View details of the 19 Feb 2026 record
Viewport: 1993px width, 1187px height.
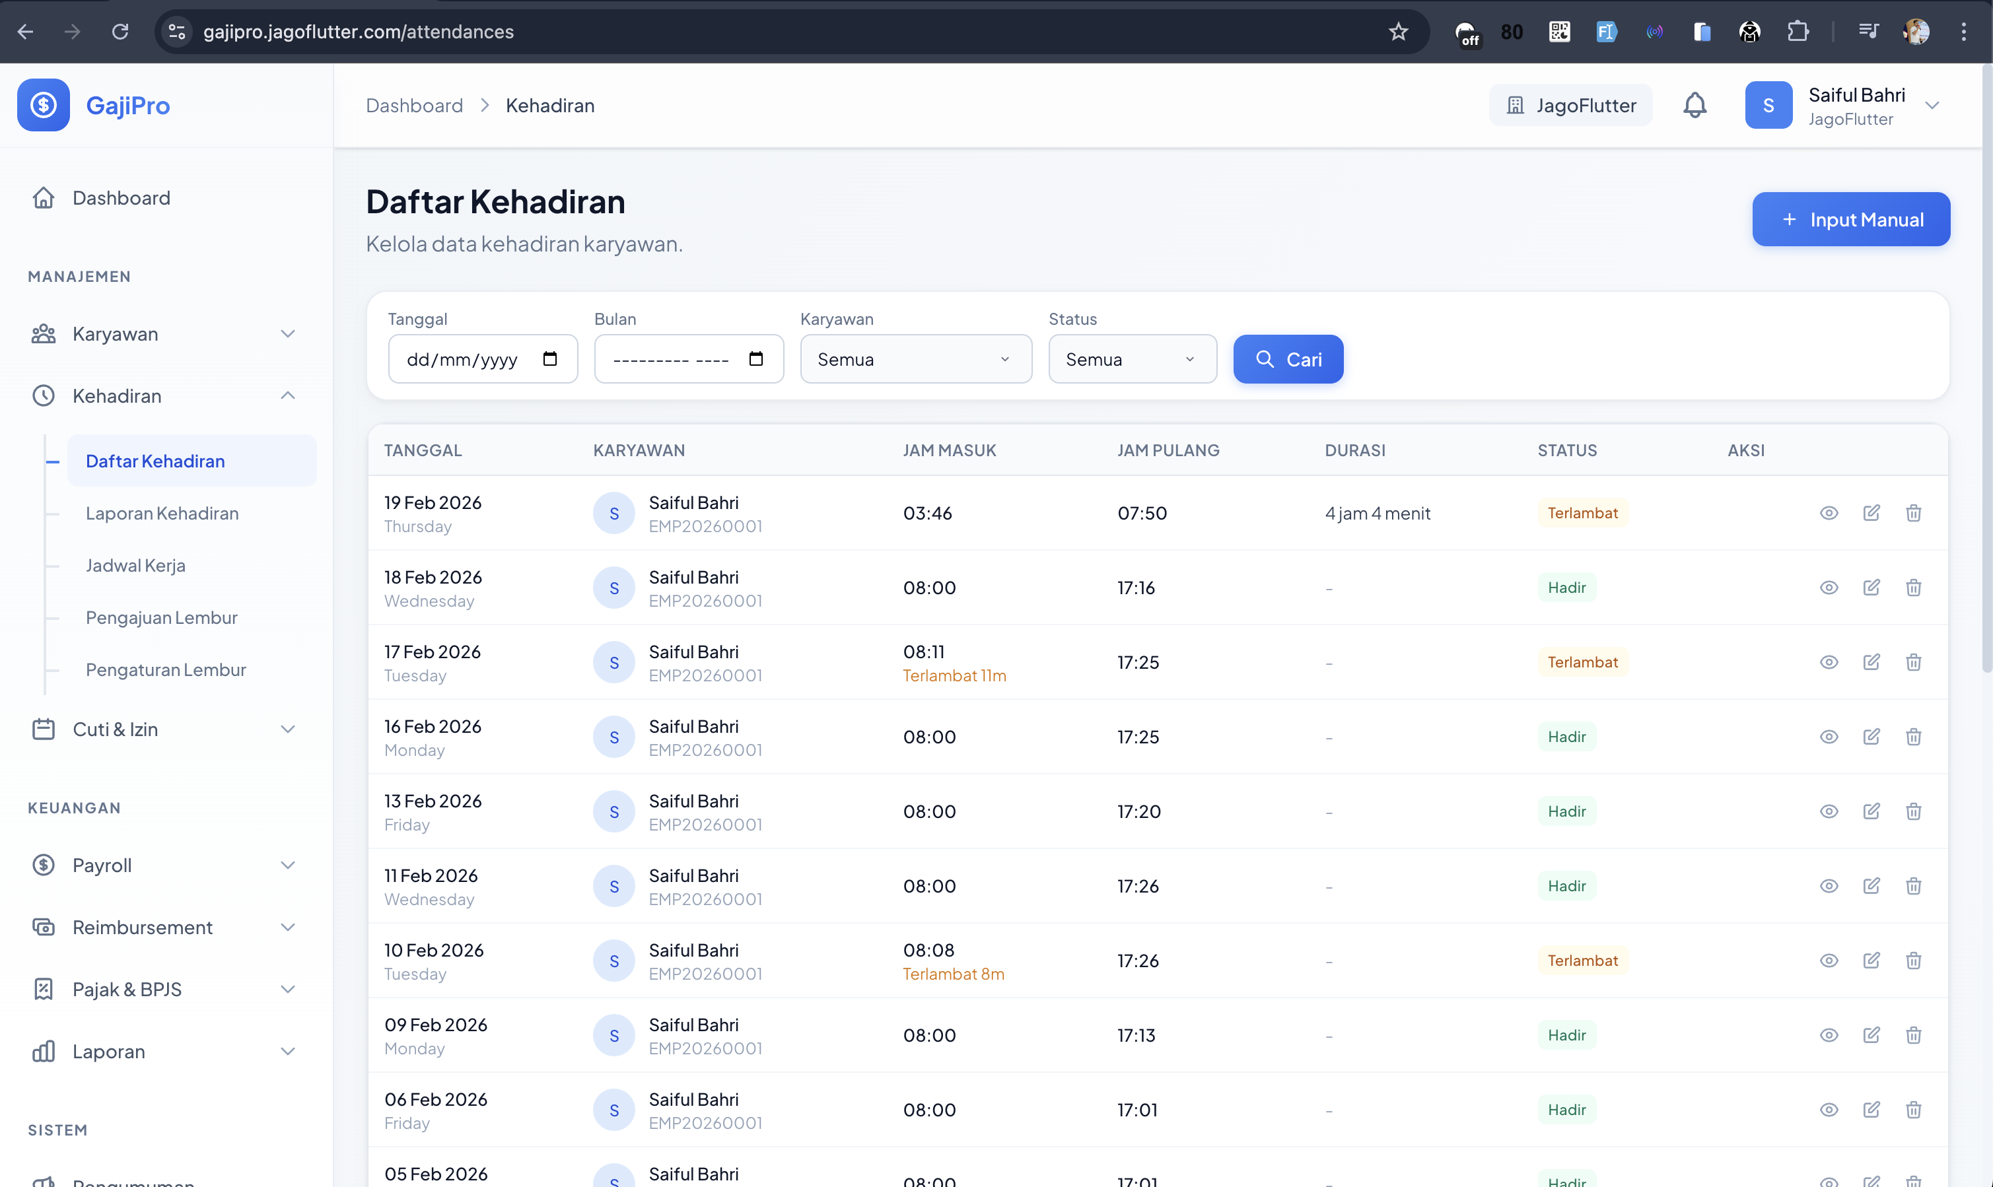point(1829,513)
